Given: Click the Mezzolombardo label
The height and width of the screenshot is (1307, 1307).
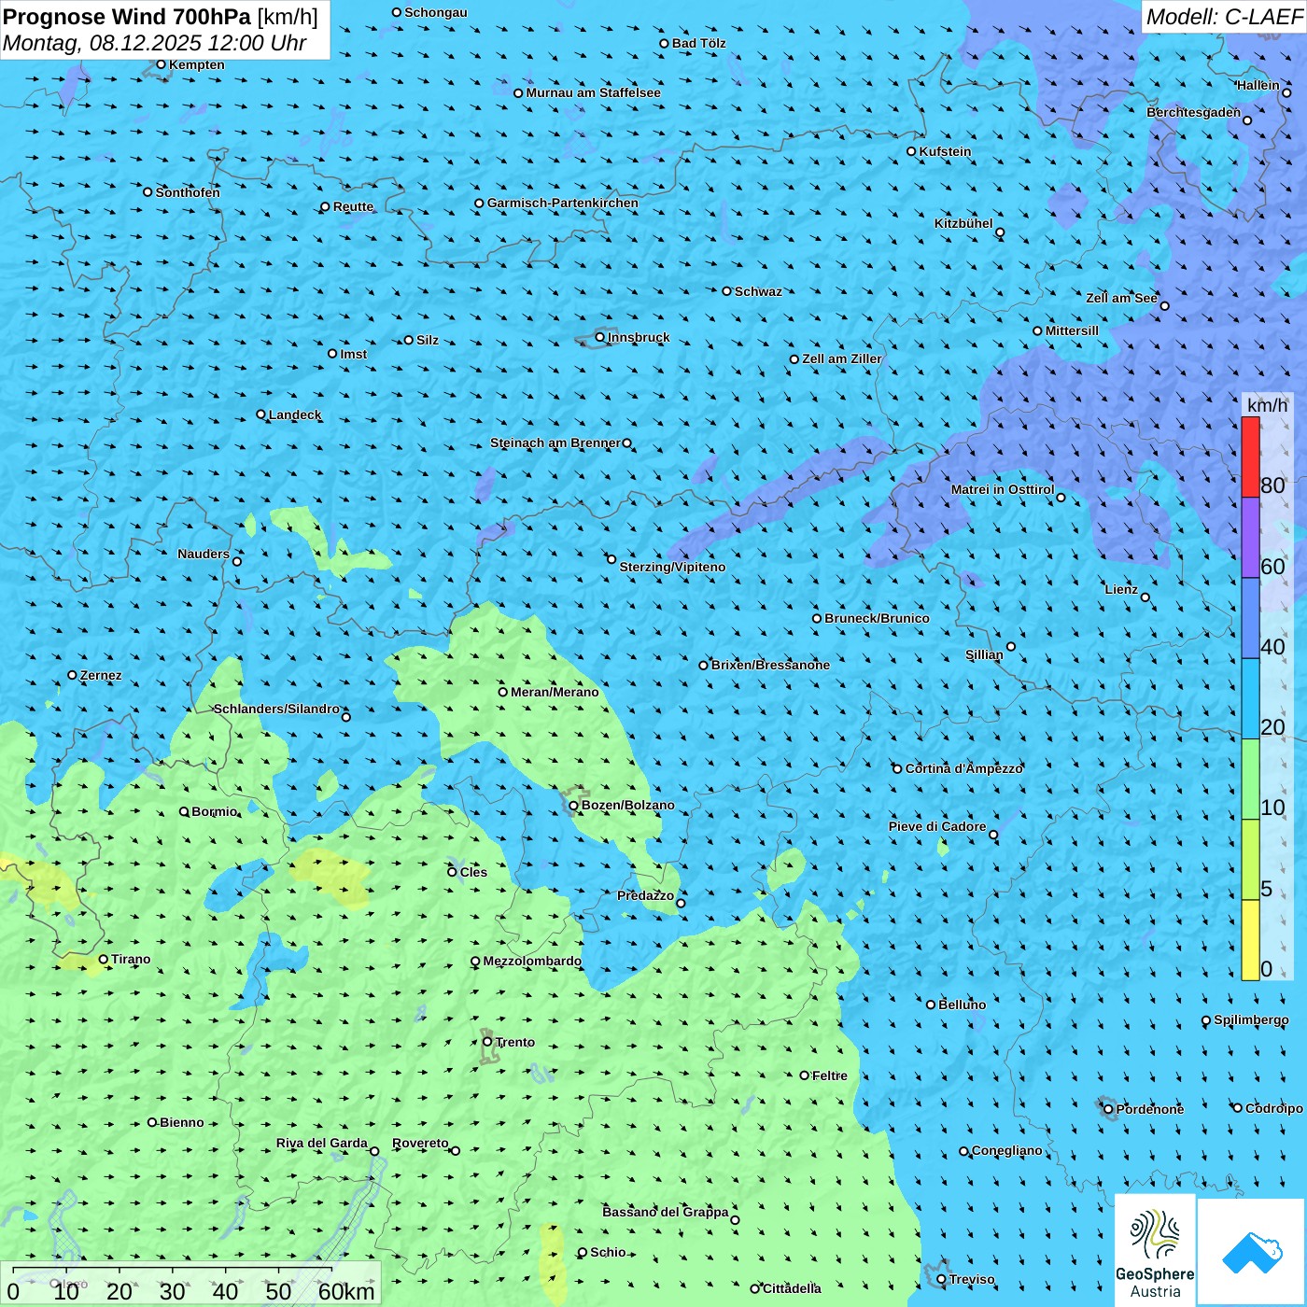Looking at the screenshot, I should click(532, 961).
